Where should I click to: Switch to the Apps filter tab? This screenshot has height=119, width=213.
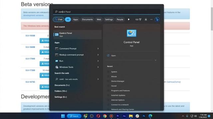click(x=76, y=20)
